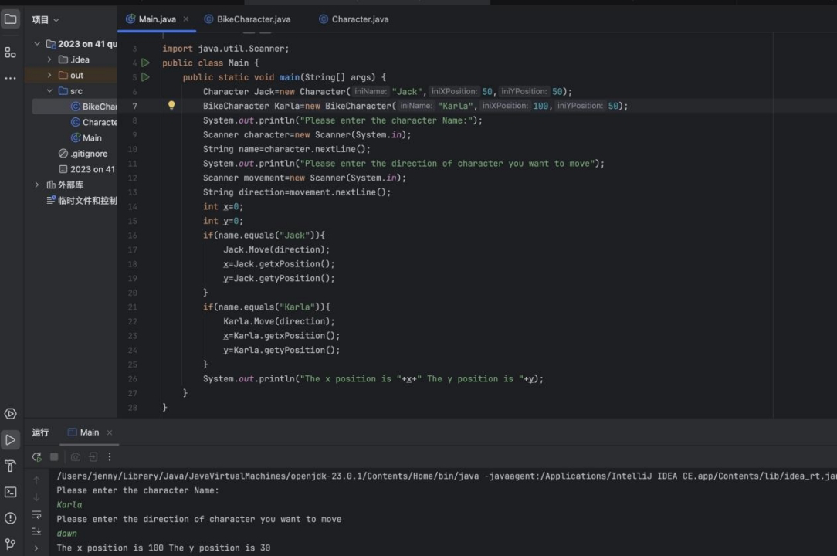Toggle scroll to end in Run console
The image size is (837, 556).
coord(36,531)
